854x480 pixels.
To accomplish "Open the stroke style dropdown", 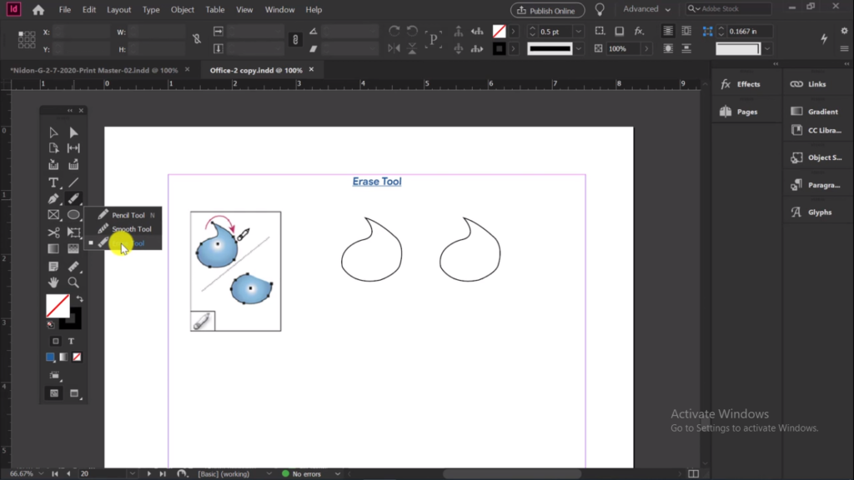I will 579,49.
